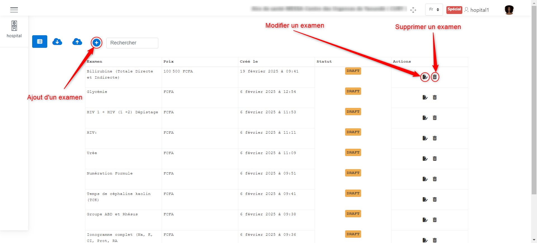
Task: Click date 19 février 2025 à 09:41
Action: (x=269, y=71)
